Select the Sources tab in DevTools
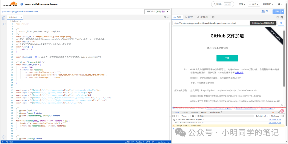This screenshot has height=144, width=288. pos(185,112)
